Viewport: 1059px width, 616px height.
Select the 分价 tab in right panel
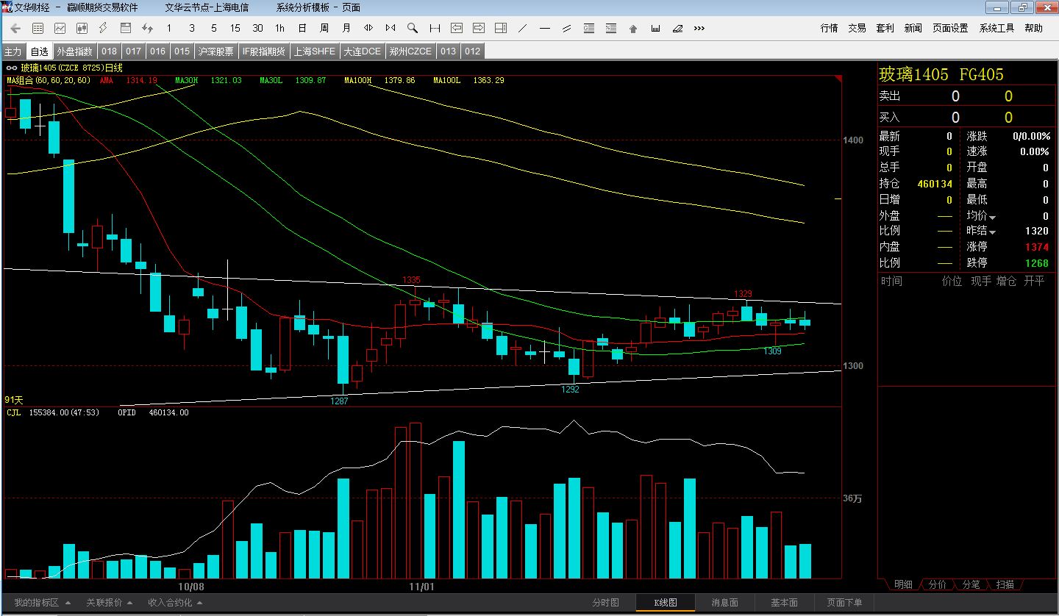(x=937, y=584)
